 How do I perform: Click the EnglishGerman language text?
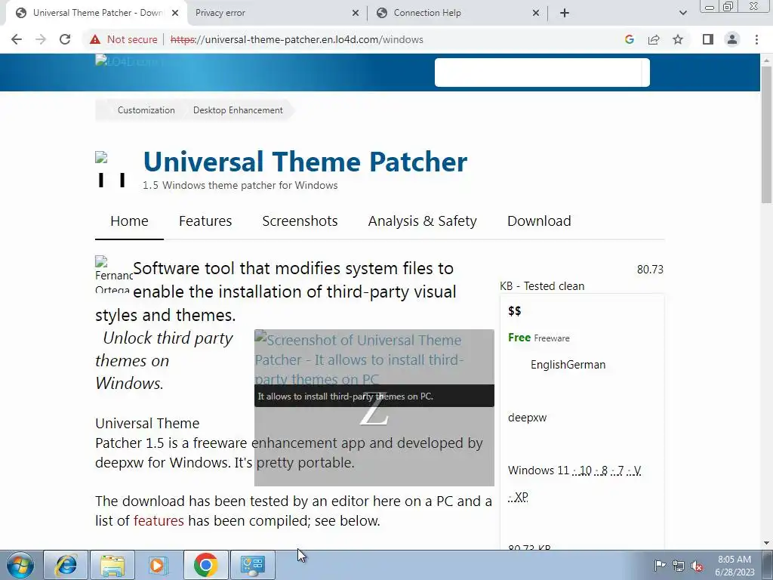coord(568,365)
